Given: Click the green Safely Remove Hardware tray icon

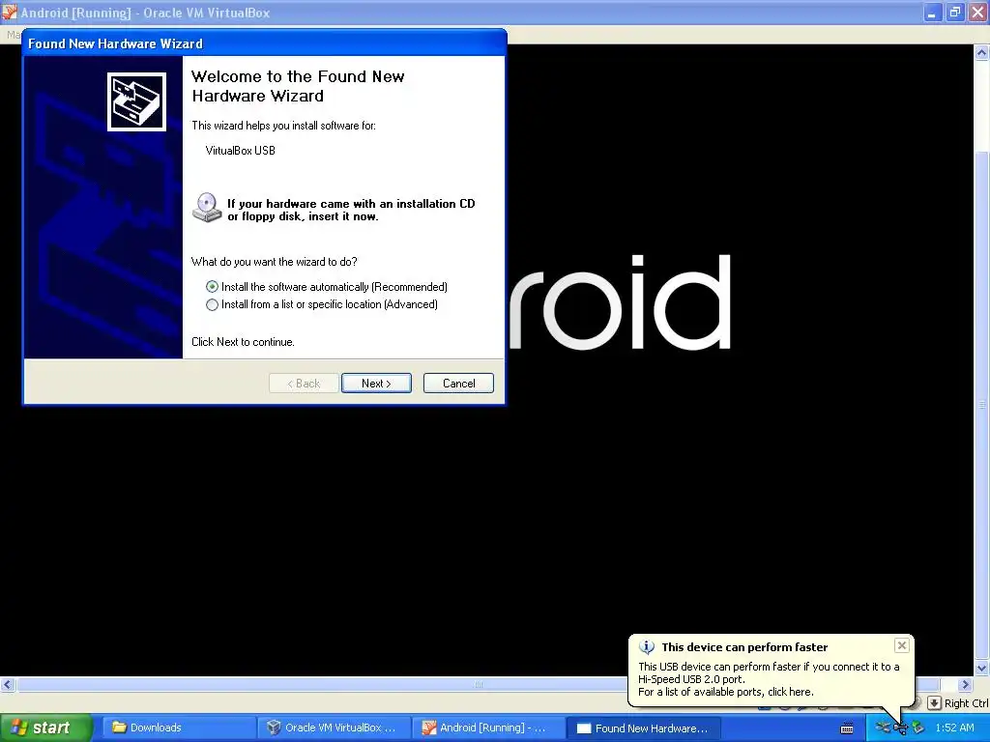Looking at the screenshot, I should coord(917,728).
